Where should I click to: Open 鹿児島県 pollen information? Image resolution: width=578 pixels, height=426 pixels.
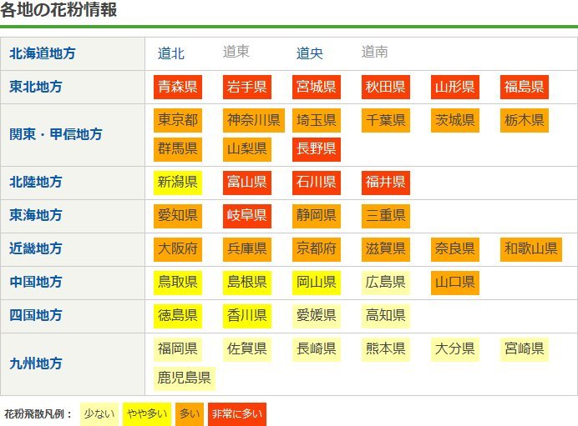(185, 378)
